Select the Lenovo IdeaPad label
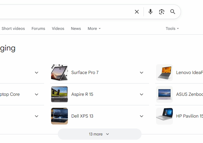This screenshot has height=143, width=203. (190, 73)
